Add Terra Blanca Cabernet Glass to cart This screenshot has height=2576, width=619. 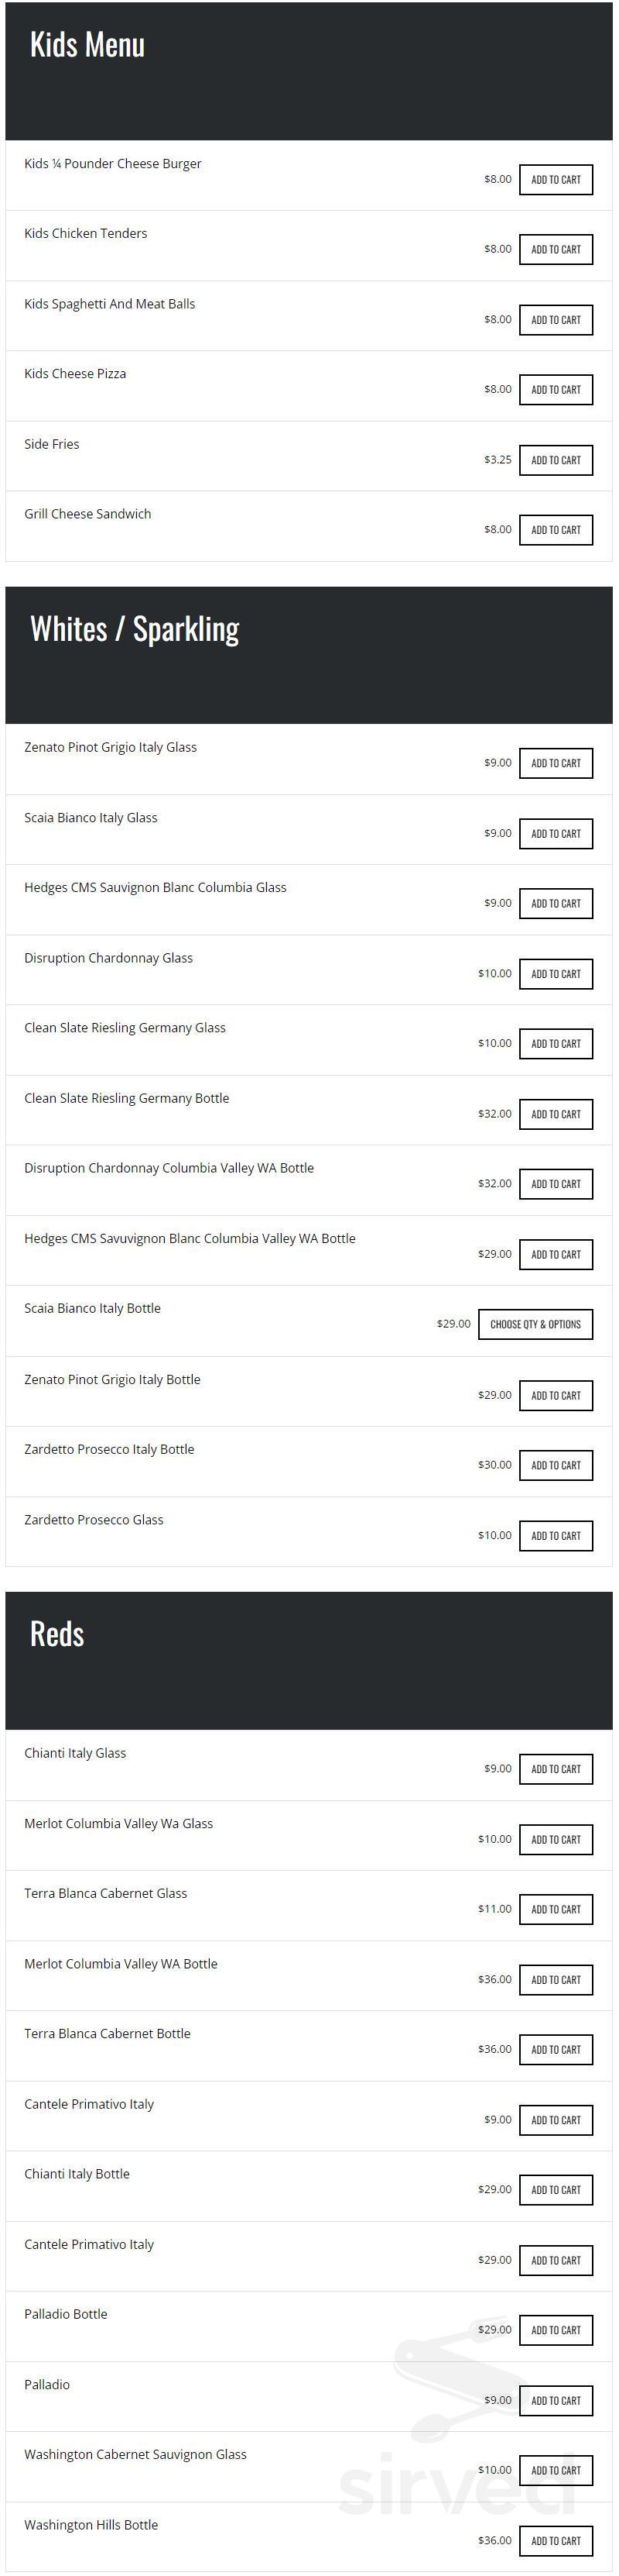555,1909
